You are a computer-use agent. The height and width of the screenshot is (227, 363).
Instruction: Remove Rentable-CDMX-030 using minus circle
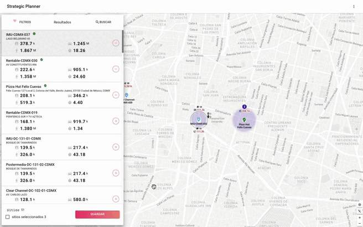coord(116,69)
